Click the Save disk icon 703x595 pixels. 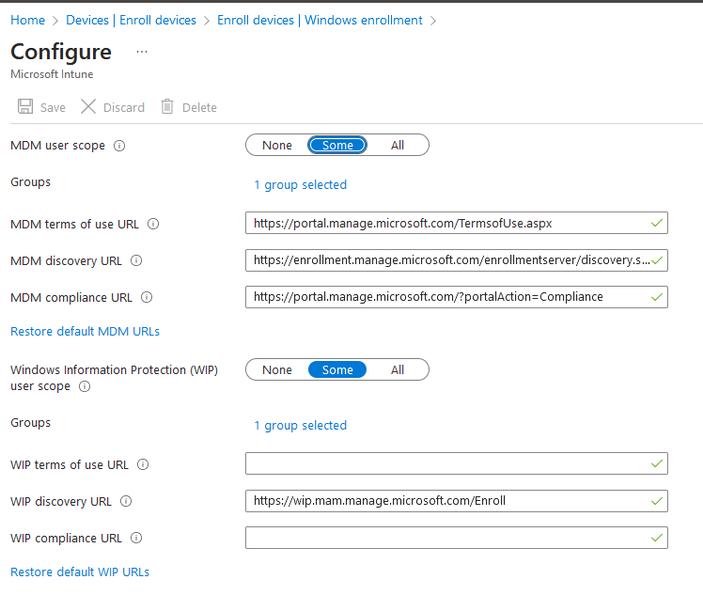tap(25, 107)
